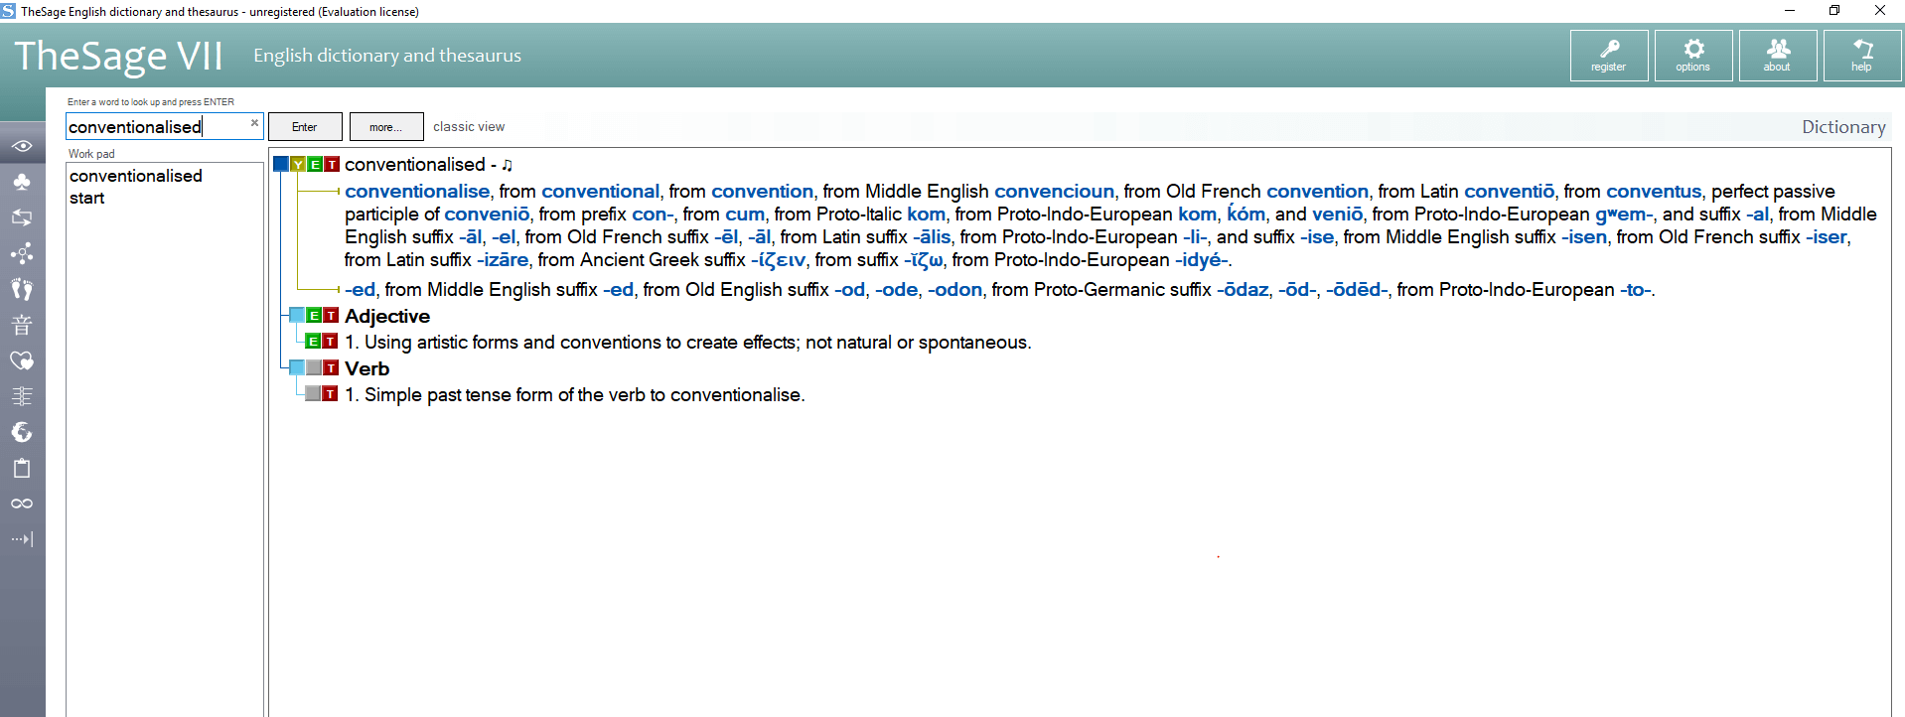Image resolution: width=1905 pixels, height=717 pixels.
Task: Click the green E icon beside conventionalised
Action: [x=315, y=165]
